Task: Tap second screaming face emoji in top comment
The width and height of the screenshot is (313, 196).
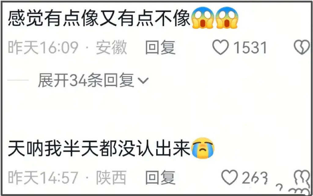Action: 226,17
